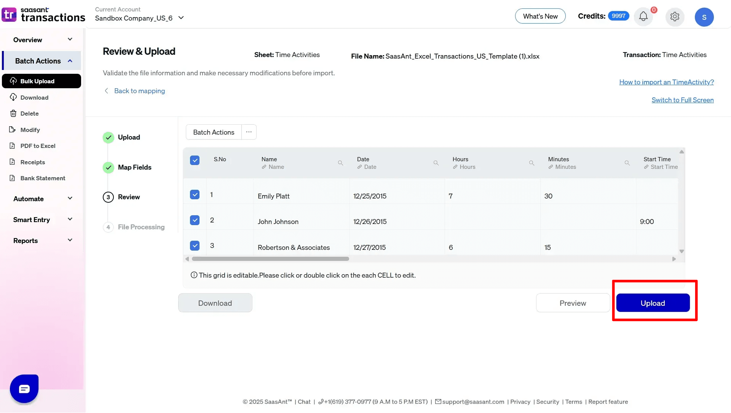Uncheck row 2 John Johnson checkbox
731x413 pixels.
[x=195, y=220]
